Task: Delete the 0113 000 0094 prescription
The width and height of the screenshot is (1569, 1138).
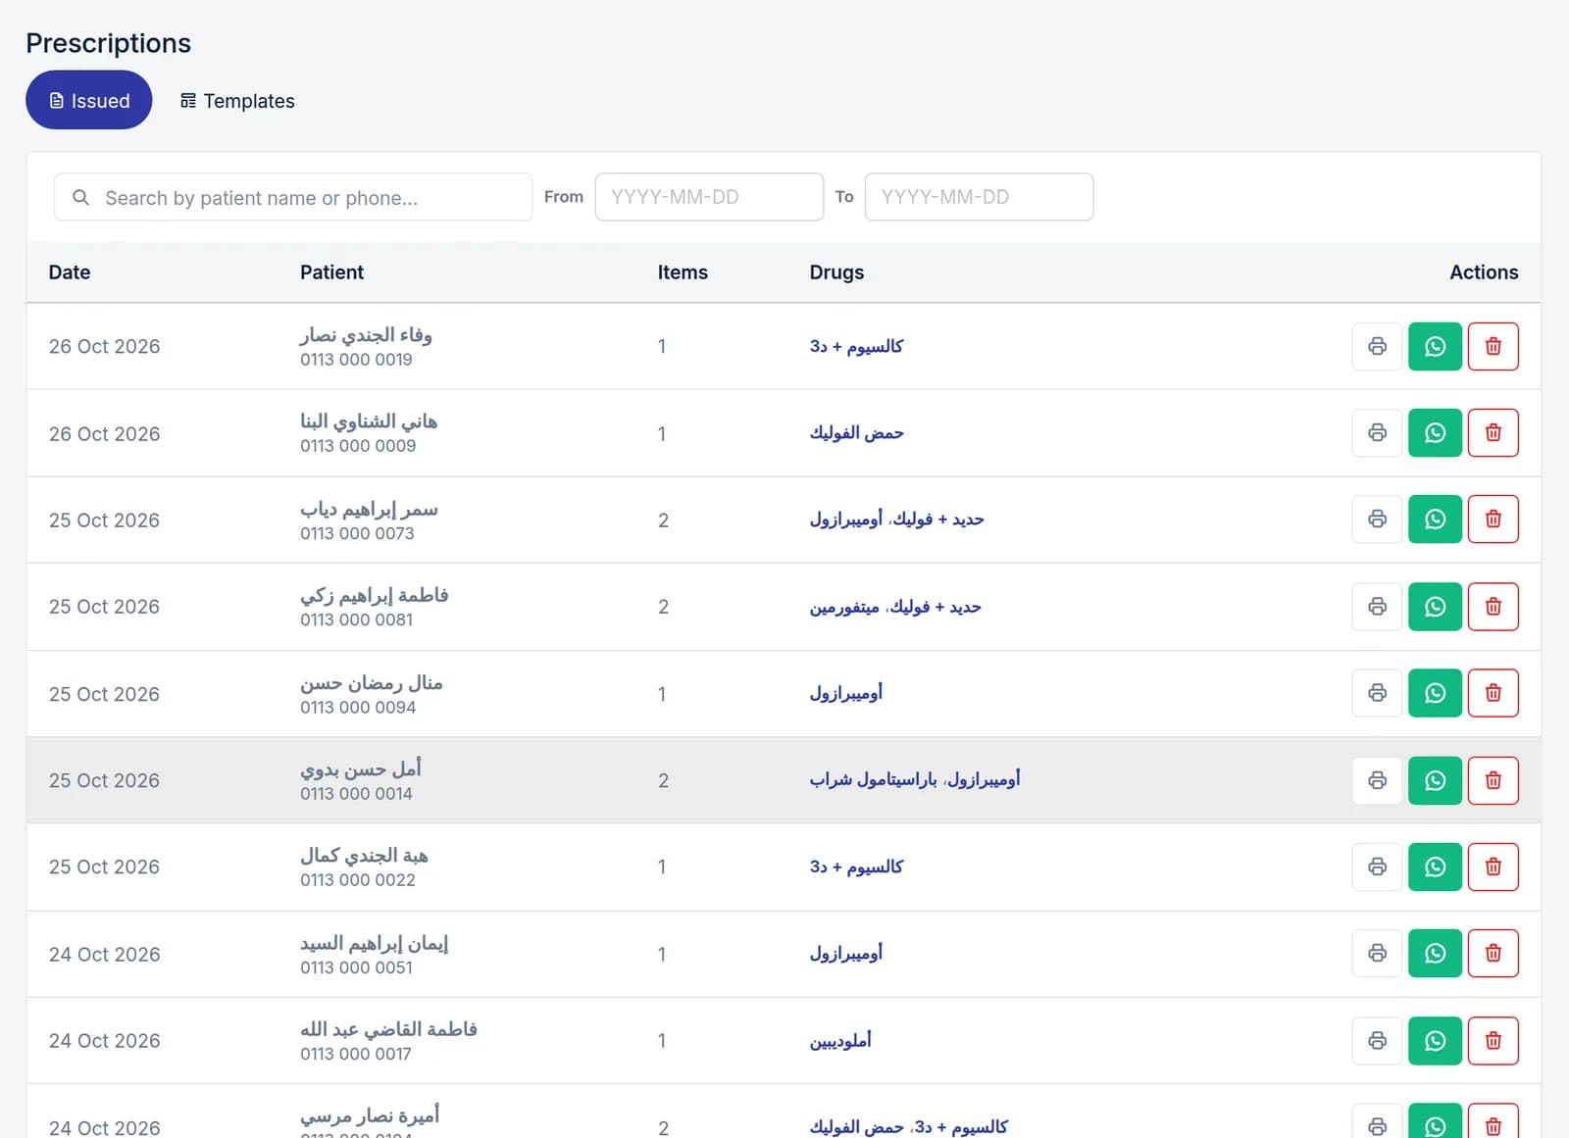Action: coord(1493,693)
